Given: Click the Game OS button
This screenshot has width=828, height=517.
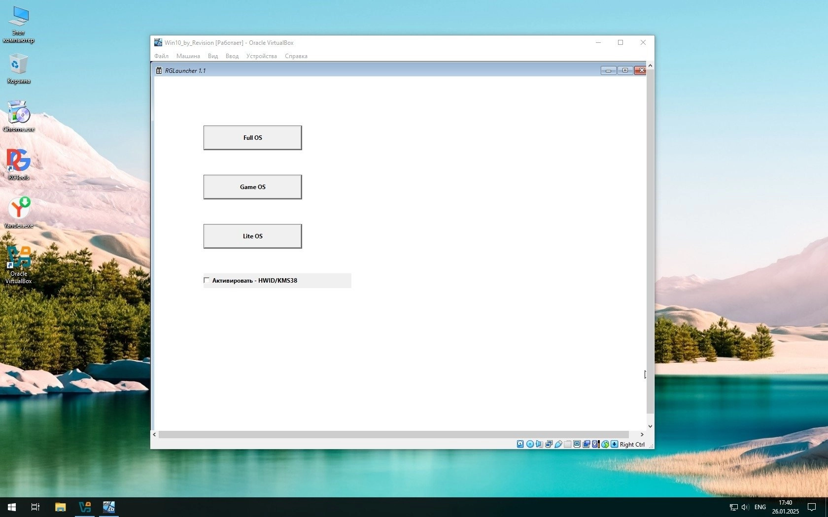Looking at the screenshot, I should coord(253,187).
